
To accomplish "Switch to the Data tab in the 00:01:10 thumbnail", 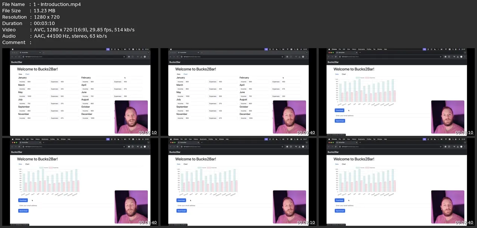I will 337,74.
